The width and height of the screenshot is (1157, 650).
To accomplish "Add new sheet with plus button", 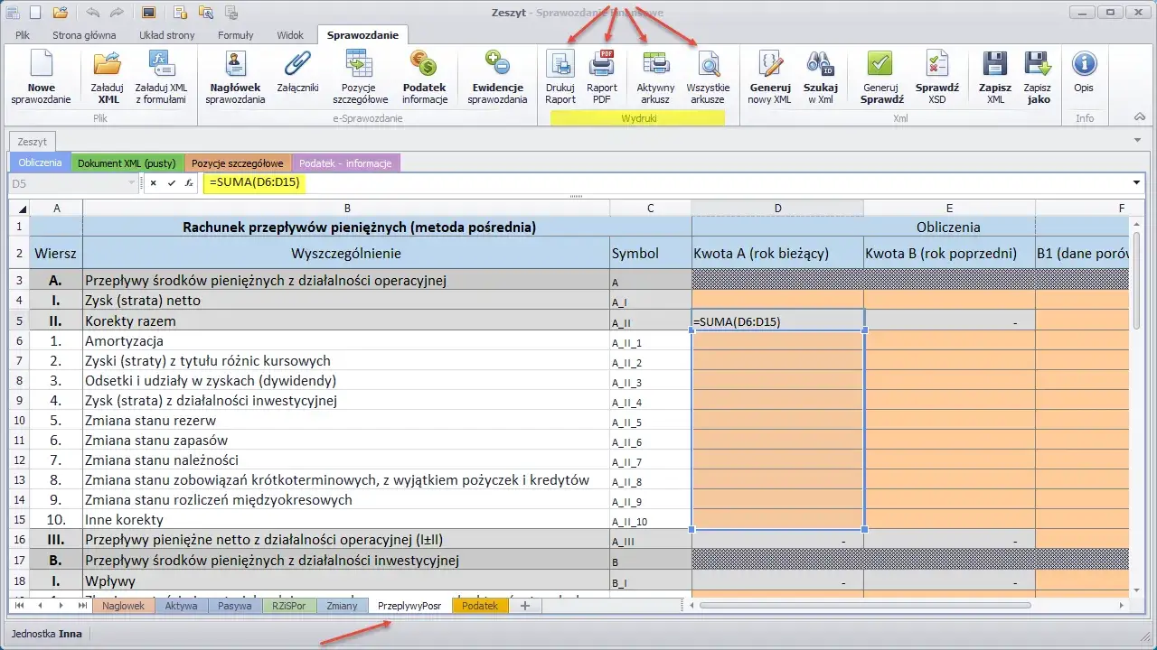I will [524, 606].
